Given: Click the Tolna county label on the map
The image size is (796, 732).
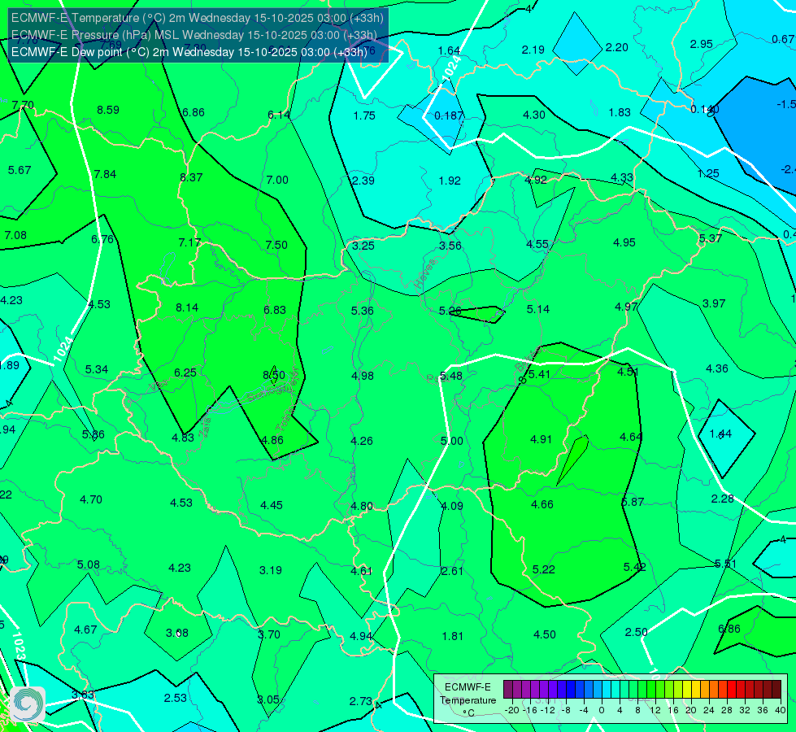Looking at the screenshot, I should coord(285,419).
